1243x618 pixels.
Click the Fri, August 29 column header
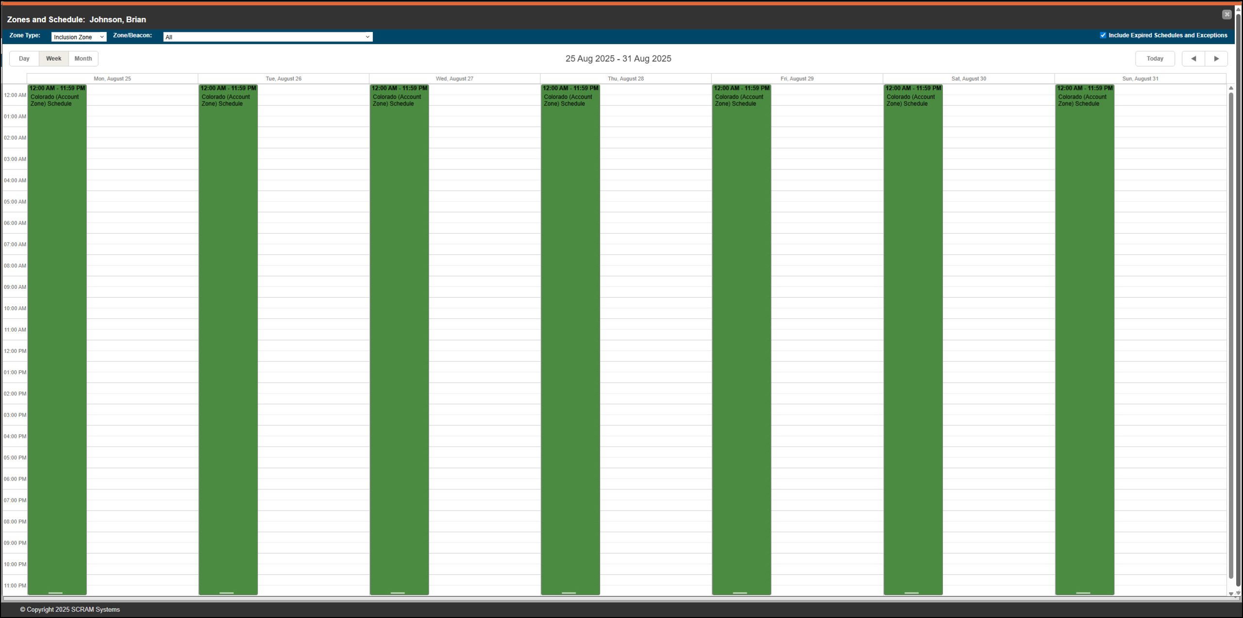point(797,79)
